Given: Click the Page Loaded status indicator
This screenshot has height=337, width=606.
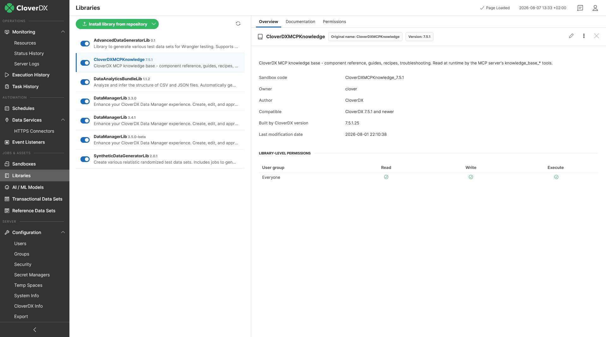Looking at the screenshot, I should [495, 8].
